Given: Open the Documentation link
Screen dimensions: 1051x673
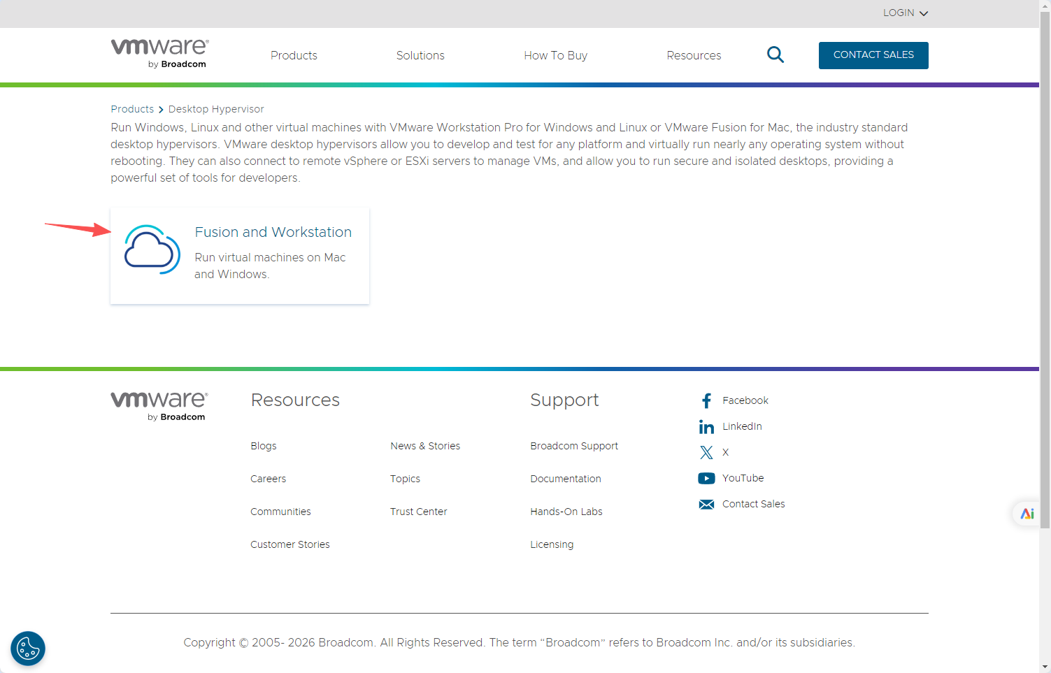Looking at the screenshot, I should click(x=566, y=479).
